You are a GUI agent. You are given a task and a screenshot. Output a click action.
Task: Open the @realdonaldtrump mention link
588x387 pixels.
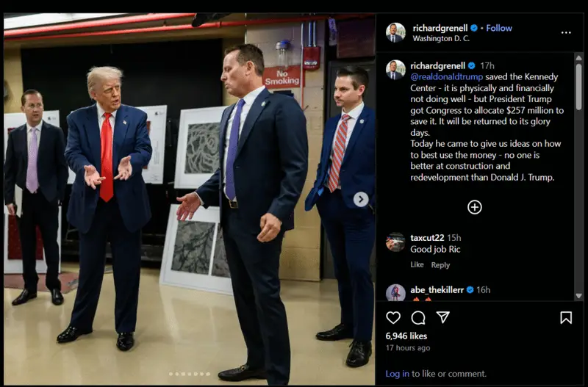pos(447,77)
